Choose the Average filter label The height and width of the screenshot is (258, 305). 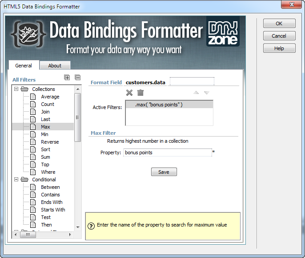[50, 97]
